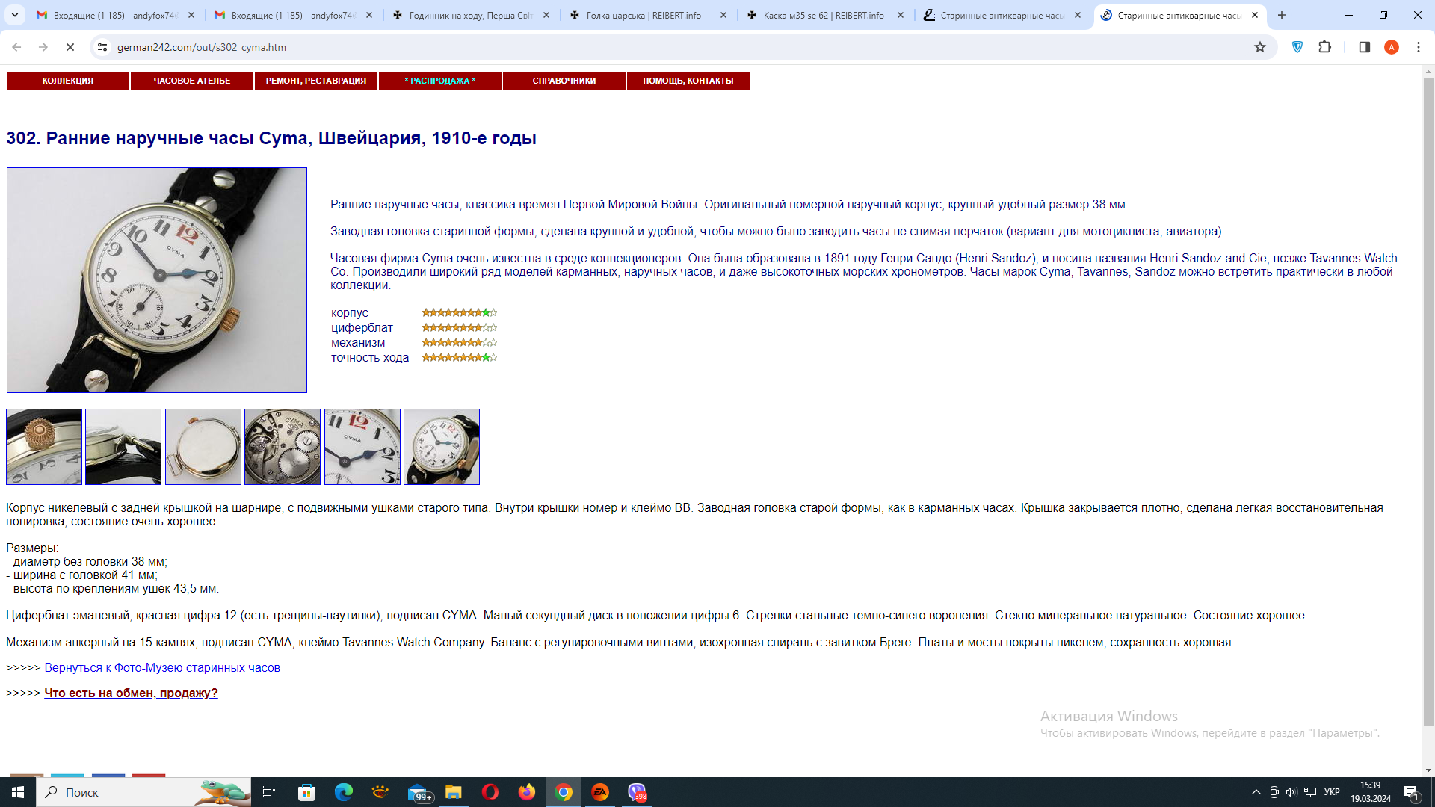Open the КОЛЛЕКЦИЯ menu
Viewport: 1435px width, 807px height.
(x=68, y=81)
